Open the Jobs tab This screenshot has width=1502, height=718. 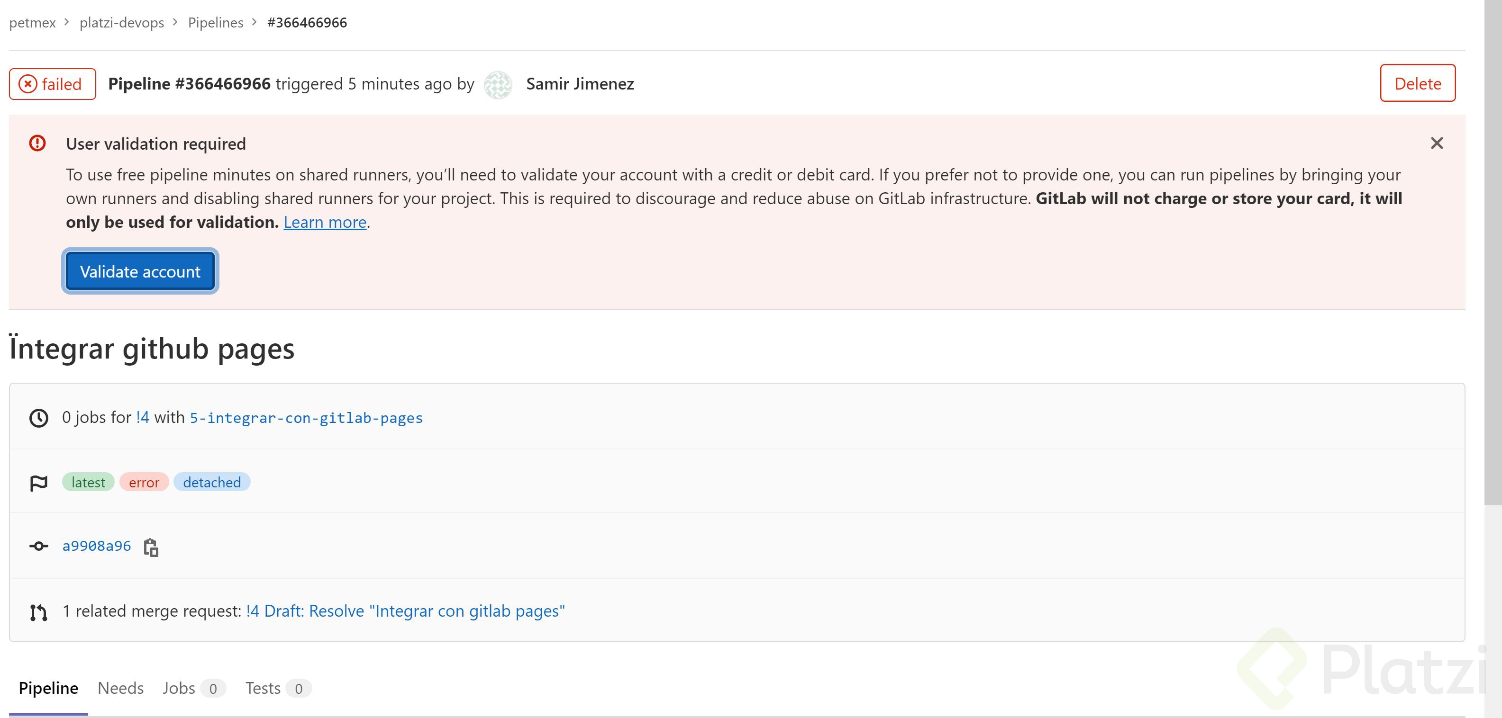(193, 688)
